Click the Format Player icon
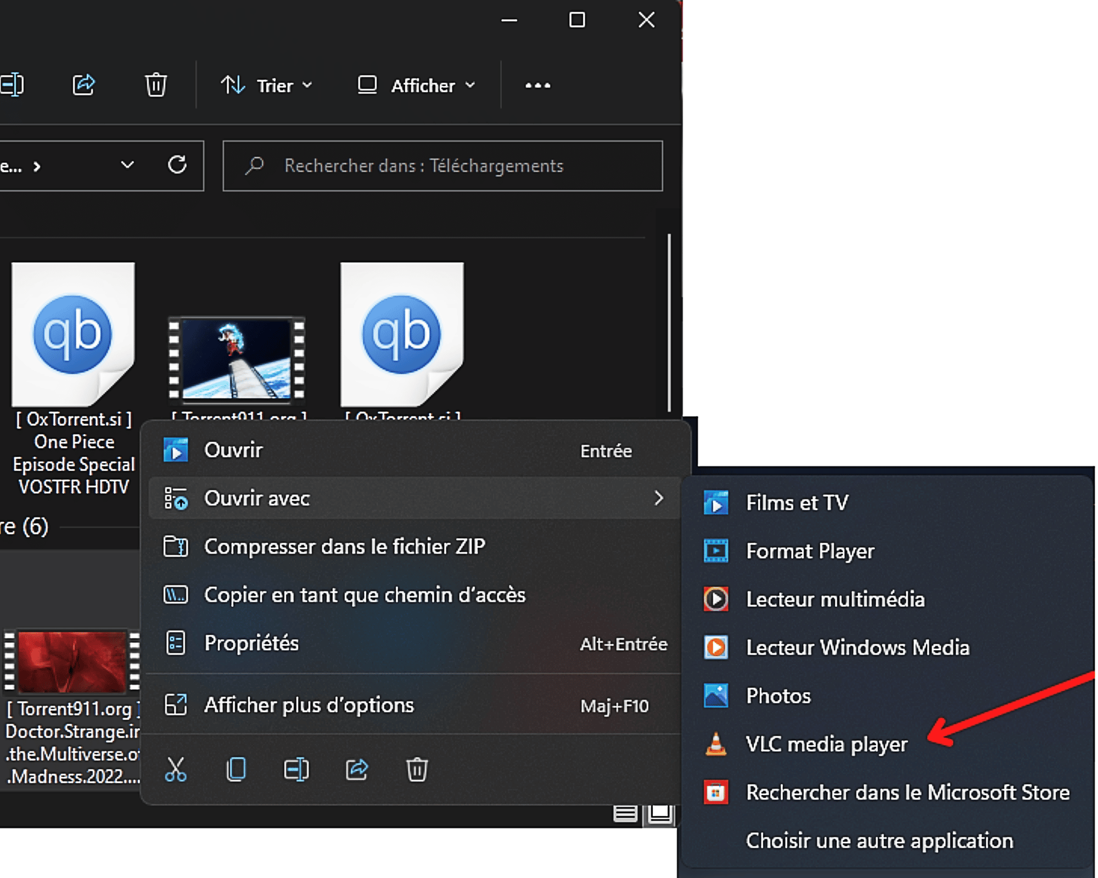Screen dimensions: 1098x878 (x=716, y=551)
